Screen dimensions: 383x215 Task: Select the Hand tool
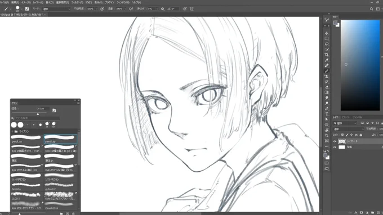(x=327, y=130)
